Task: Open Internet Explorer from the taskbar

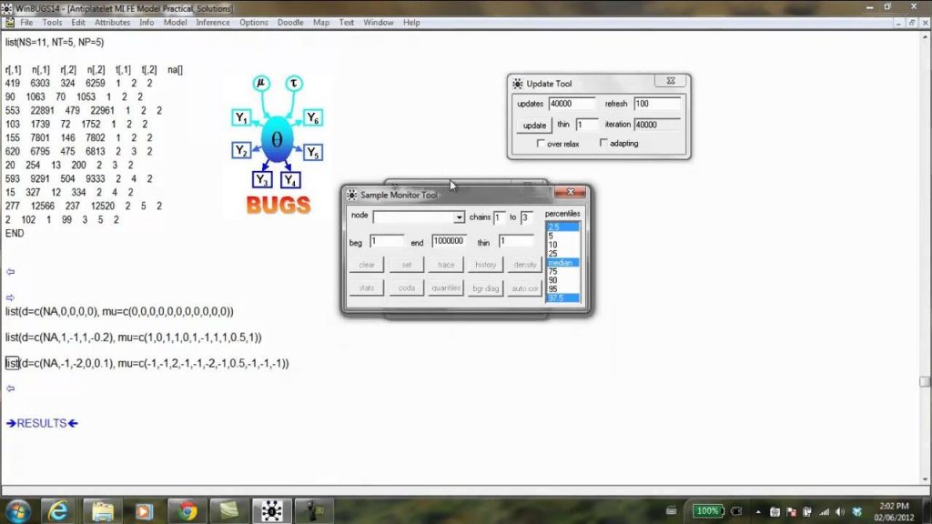Action: coord(58,510)
